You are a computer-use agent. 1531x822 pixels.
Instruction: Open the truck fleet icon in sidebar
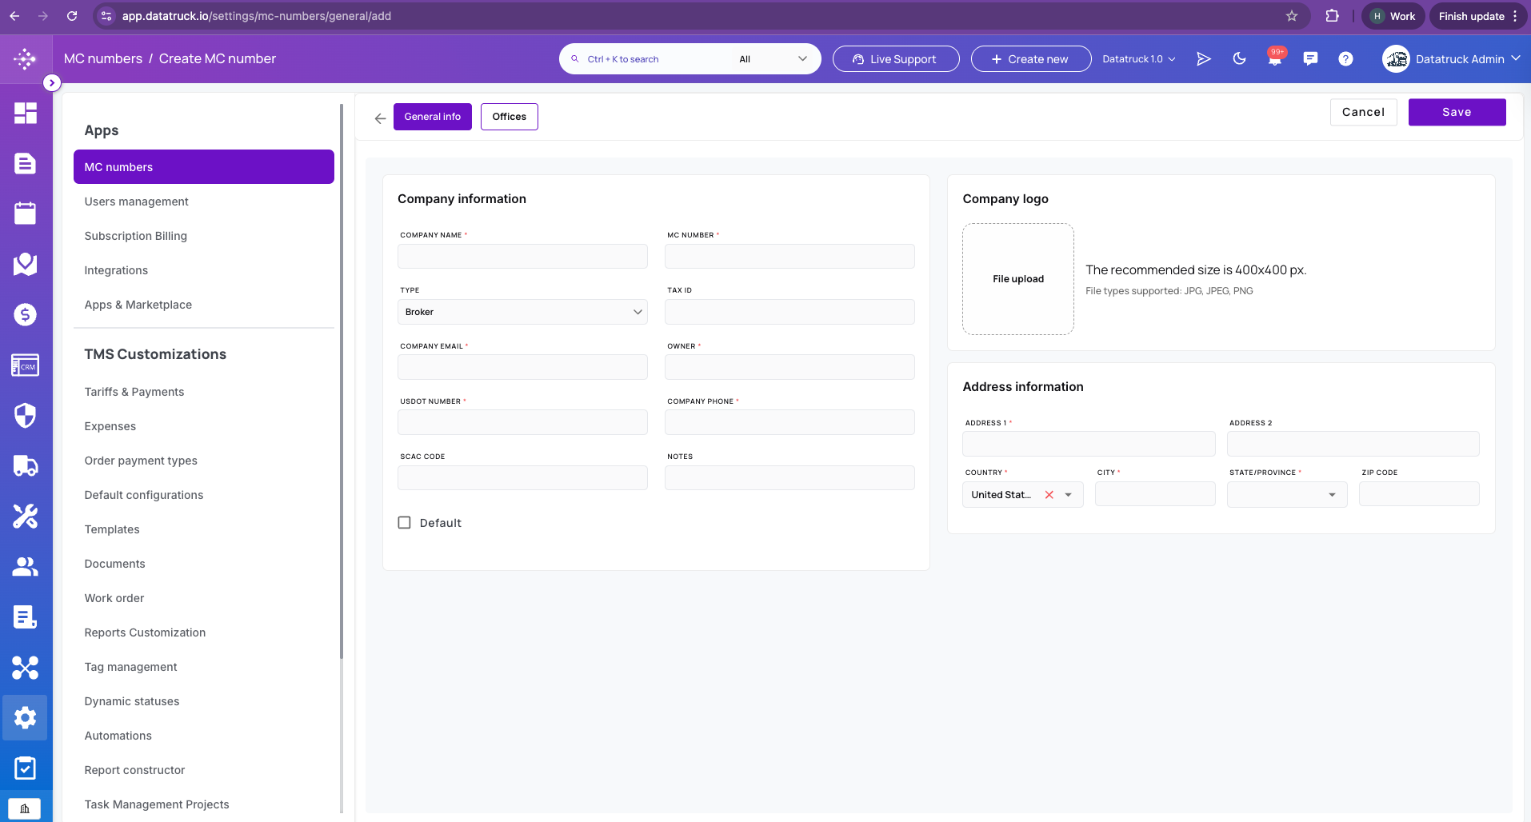click(26, 465)
